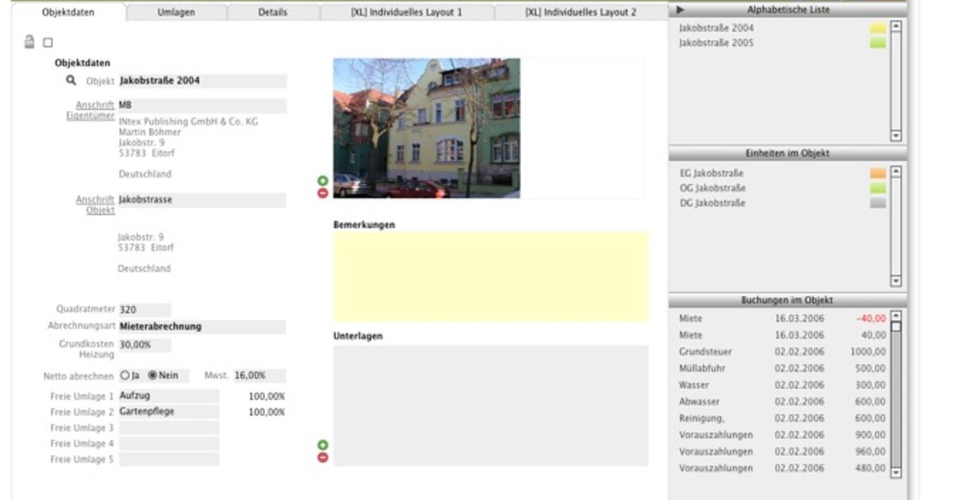Screen dimensions: 956x500
Task: Click the yellow swatch beside Jakobstraße 2004
Action: coord(877,25)
